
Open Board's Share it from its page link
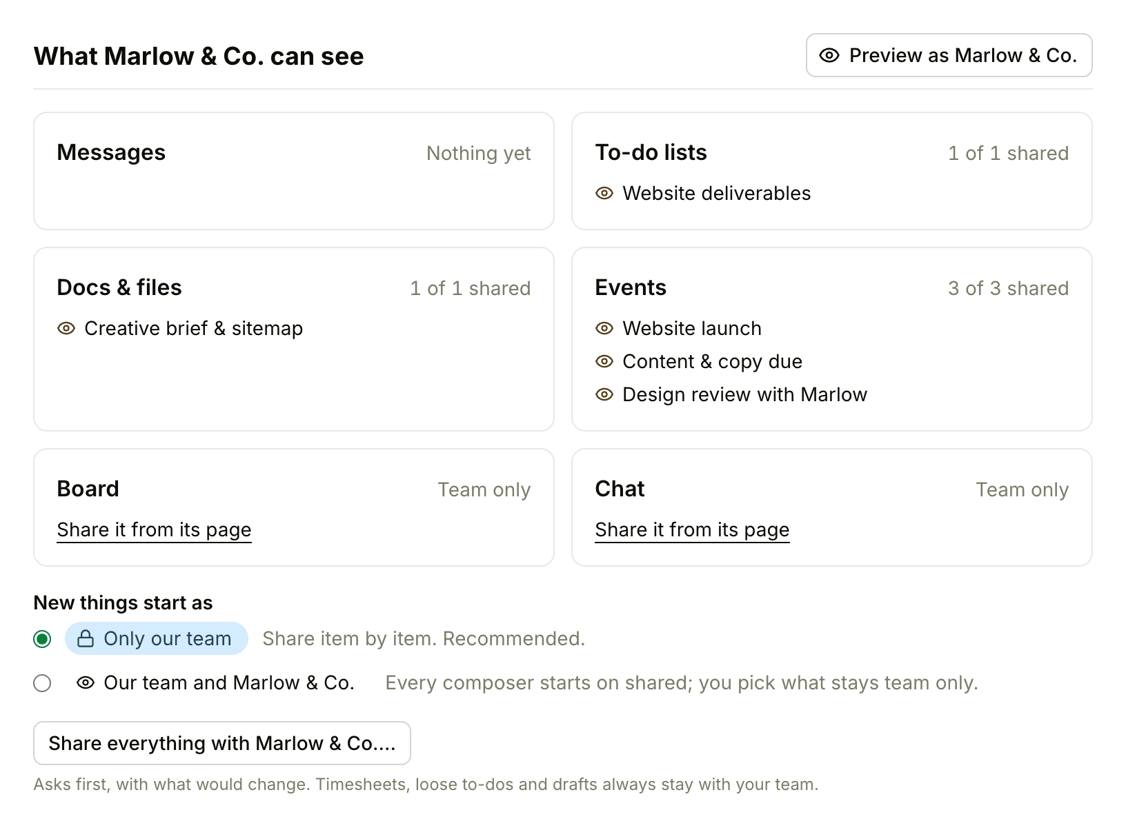coord(154,529)
